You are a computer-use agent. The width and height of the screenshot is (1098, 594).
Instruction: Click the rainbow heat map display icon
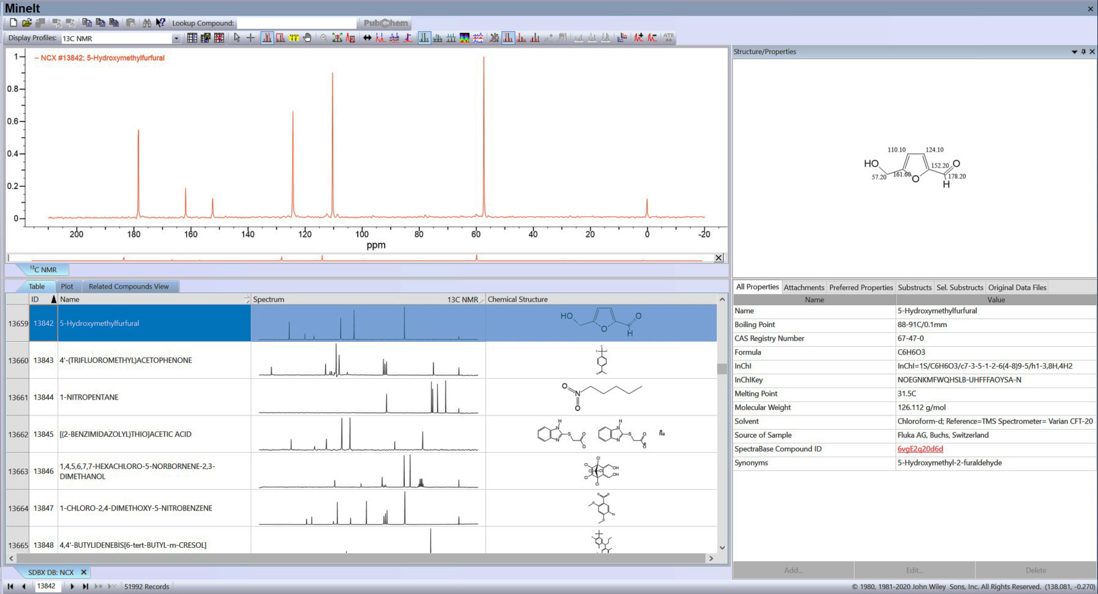[465, 38]
